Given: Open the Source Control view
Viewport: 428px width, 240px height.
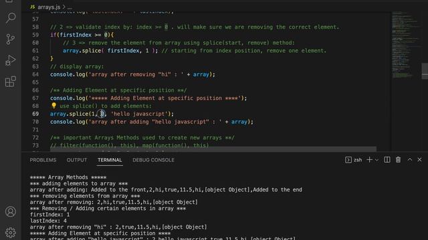Looking at the screenshot, I should [x=11, y=39].
